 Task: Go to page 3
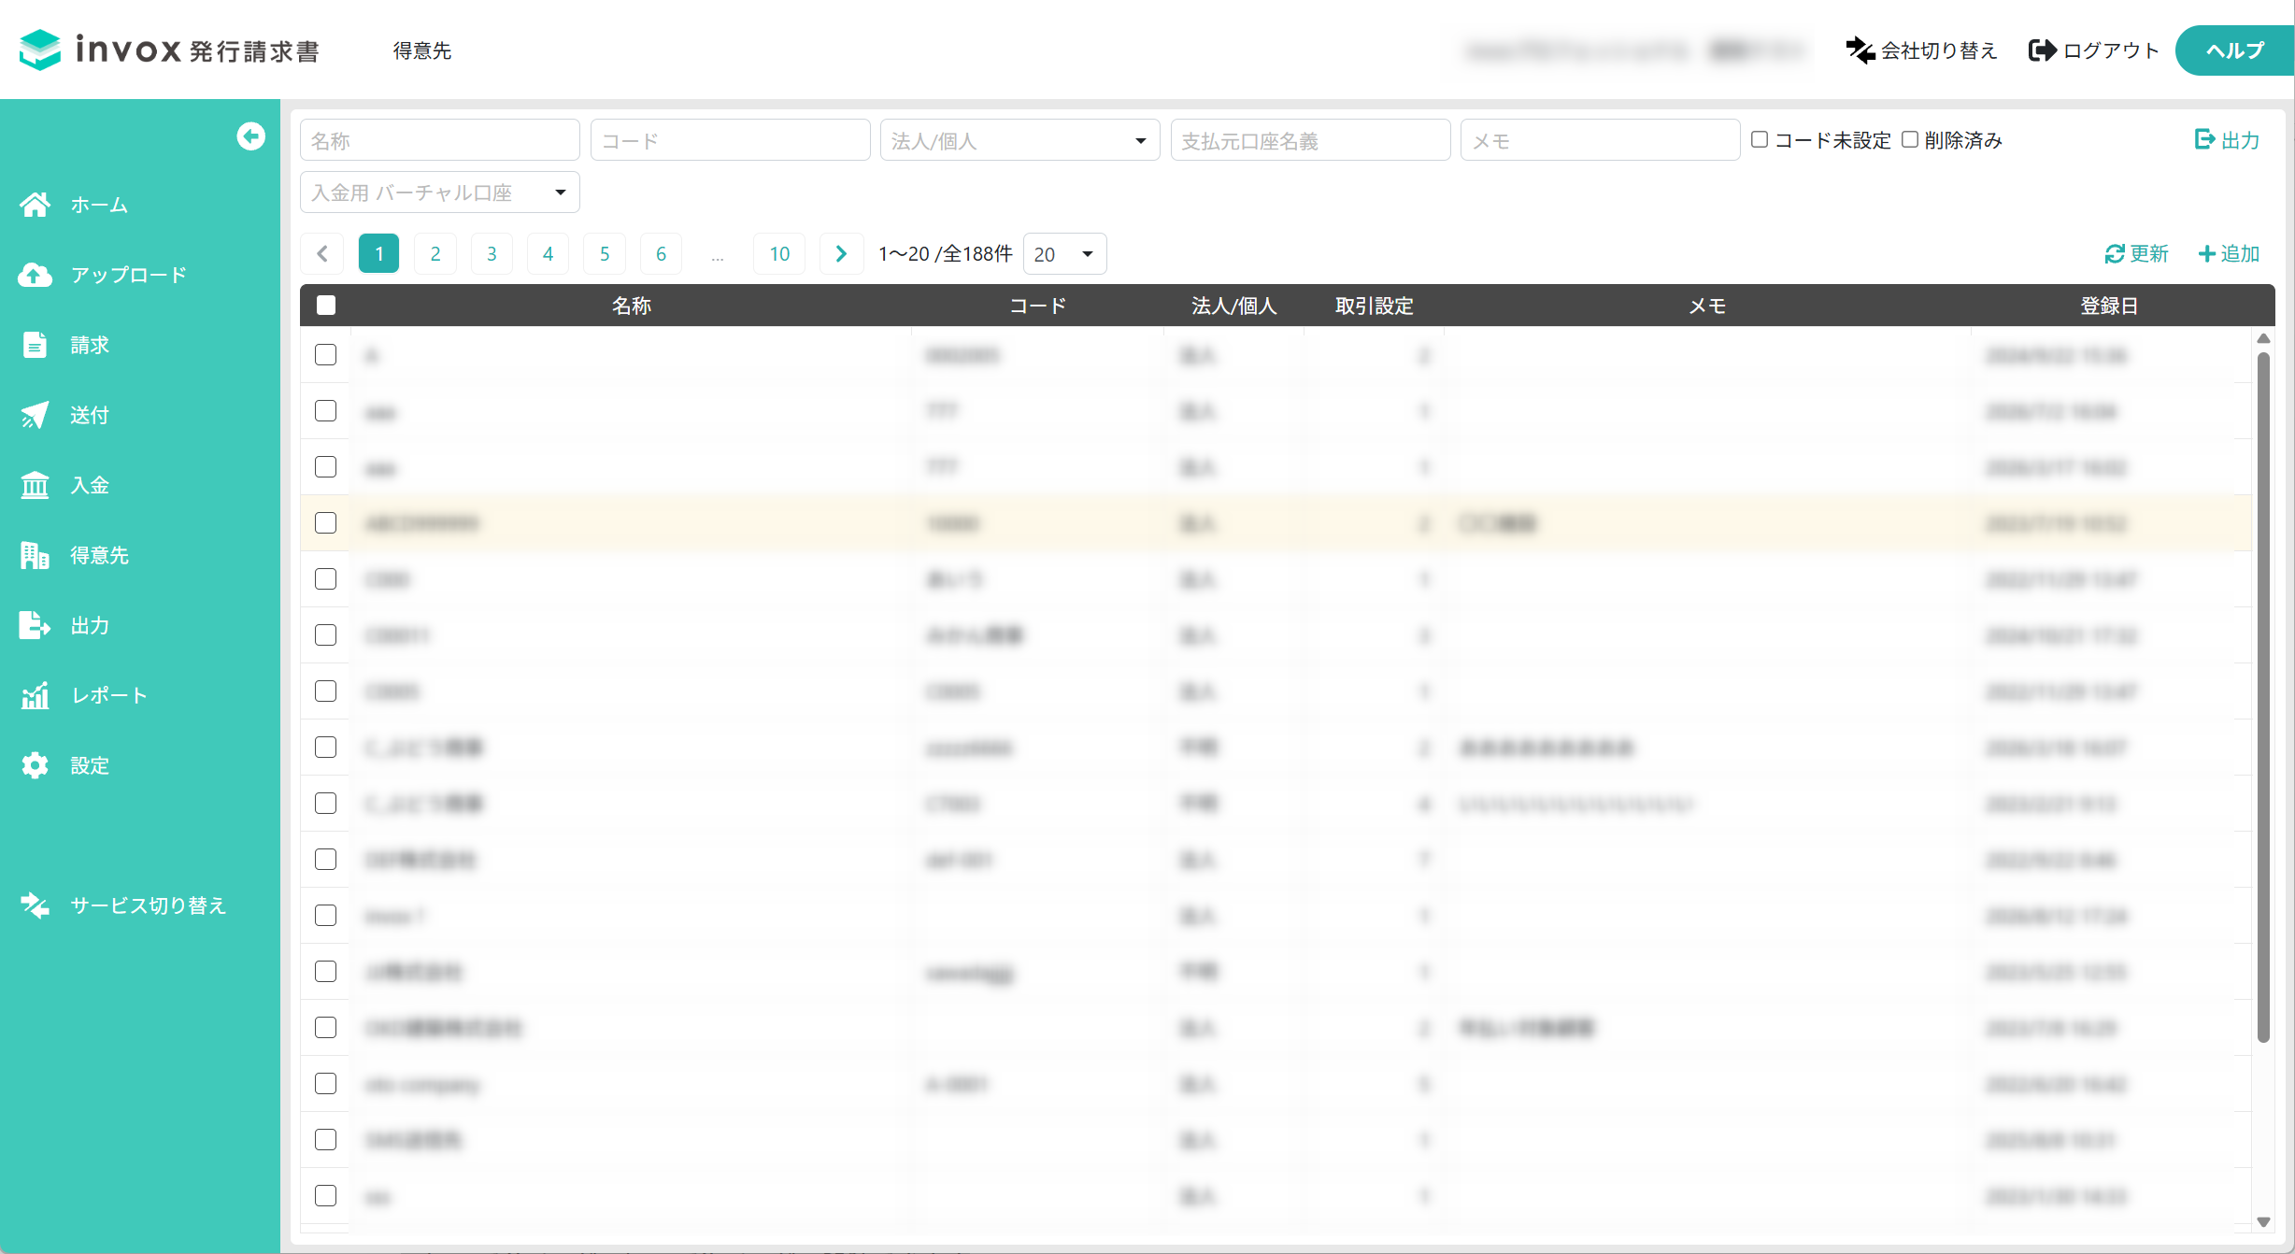492,253
